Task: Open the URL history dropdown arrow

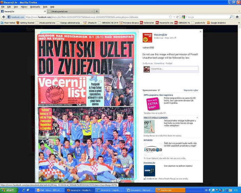Action: coord(174,17)
